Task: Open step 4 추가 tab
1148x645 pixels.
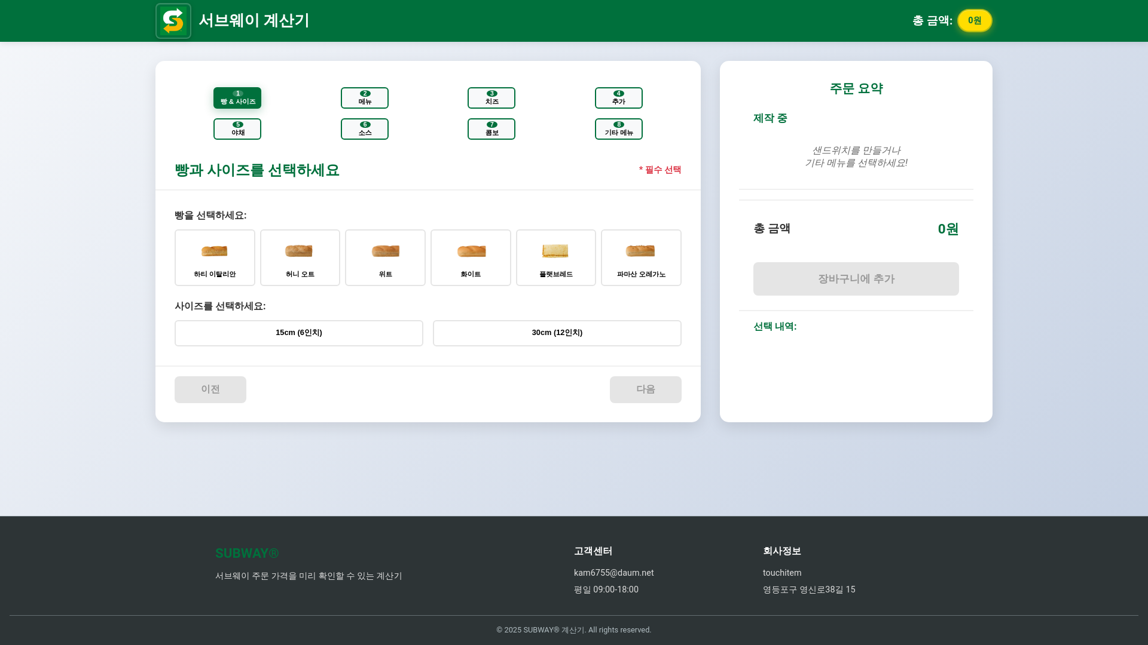Action: [x=619, y=98]
